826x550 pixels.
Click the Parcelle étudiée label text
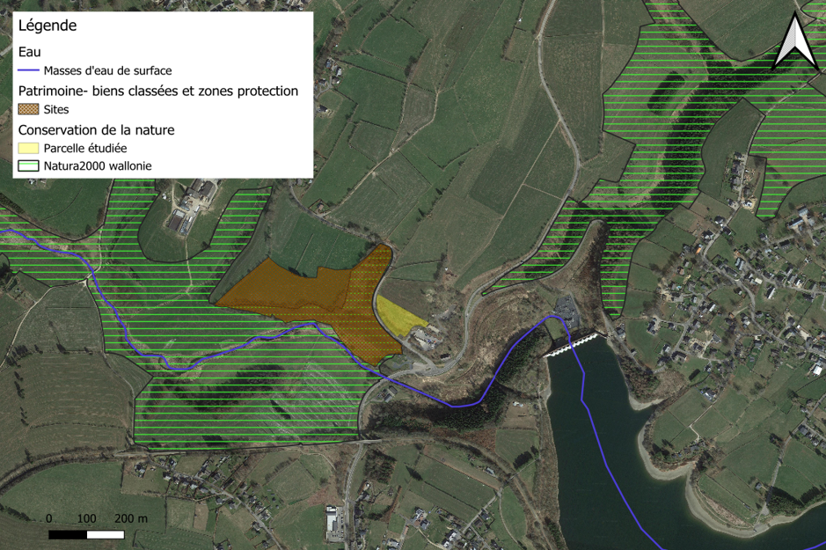click(85, 148)
